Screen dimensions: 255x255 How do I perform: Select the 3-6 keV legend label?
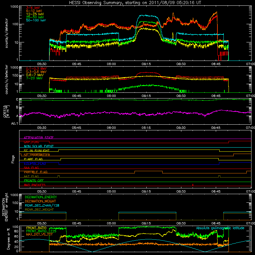click(x=33, y=8)
